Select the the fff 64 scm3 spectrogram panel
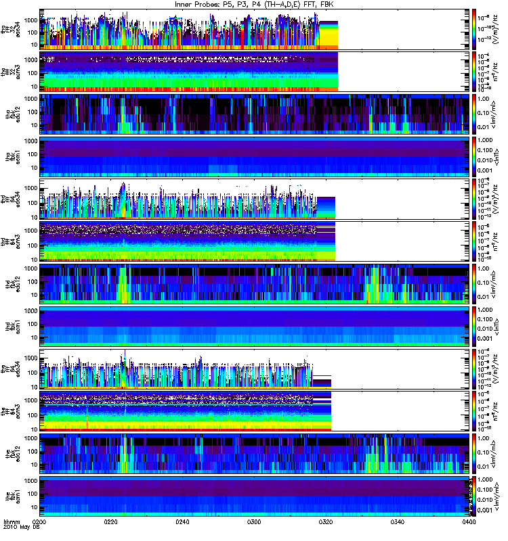The height and width of the screenshot is (541, 508). [x=255, y=411]
